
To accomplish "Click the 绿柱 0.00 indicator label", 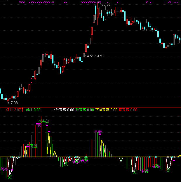I will [x=33, y=110].
